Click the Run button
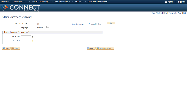Image resolution: width=187 pixels, height=105 pixels. 111,23
